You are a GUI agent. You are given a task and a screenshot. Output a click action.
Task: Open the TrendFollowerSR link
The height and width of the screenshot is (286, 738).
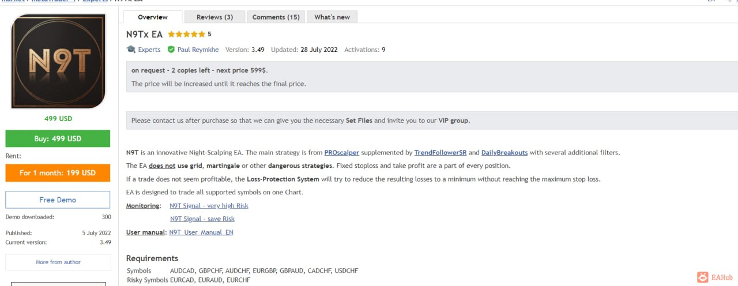coord(440,153)
